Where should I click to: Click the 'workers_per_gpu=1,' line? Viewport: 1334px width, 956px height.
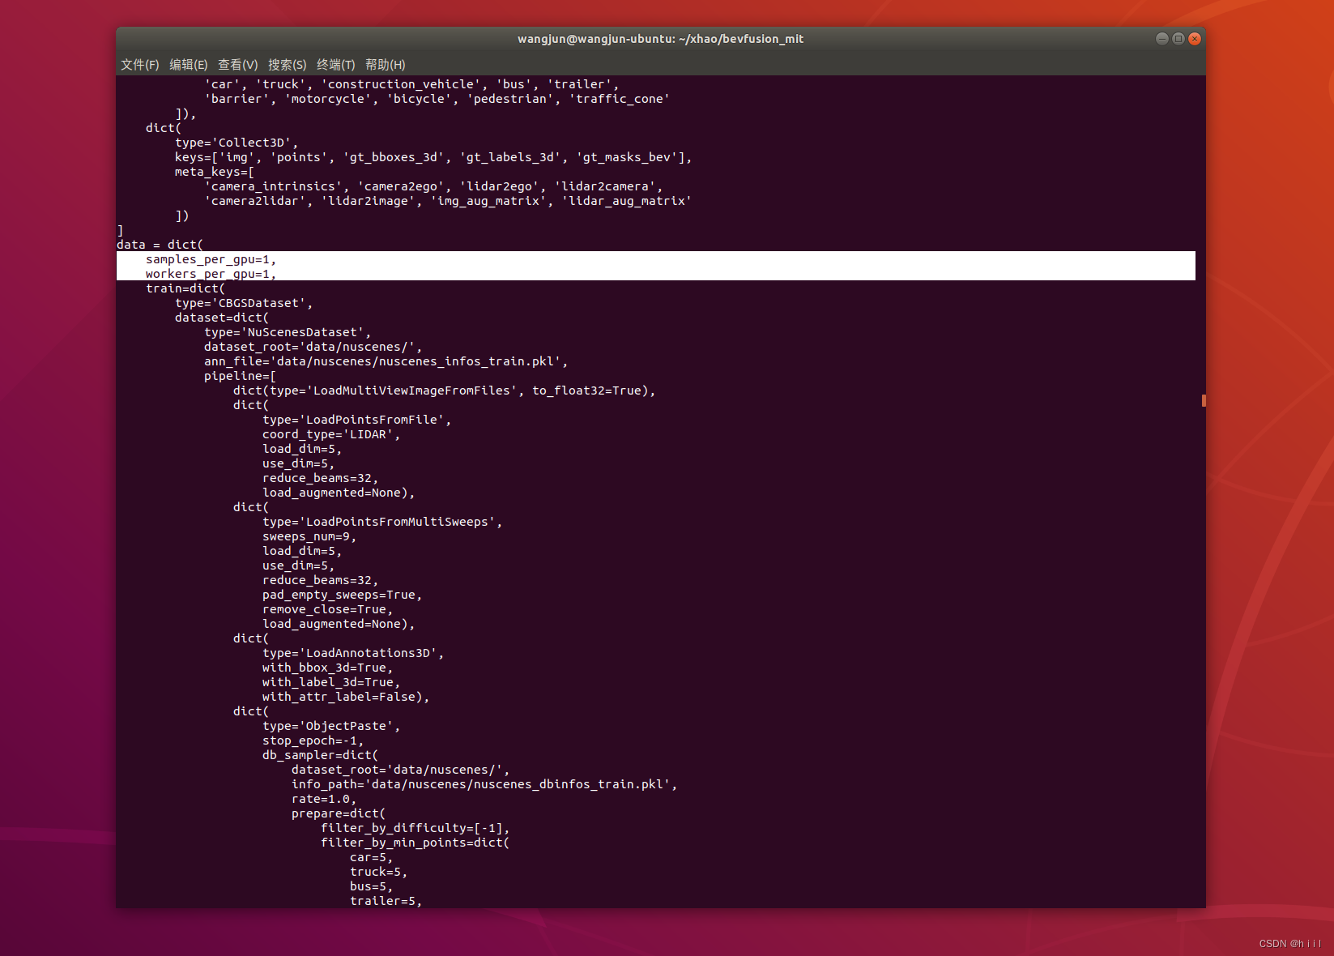(211, 274)
